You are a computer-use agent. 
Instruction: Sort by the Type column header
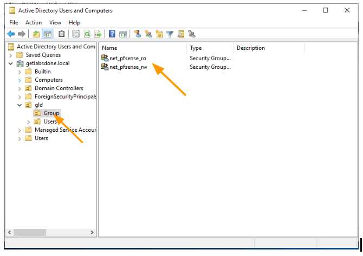[210, 48]
